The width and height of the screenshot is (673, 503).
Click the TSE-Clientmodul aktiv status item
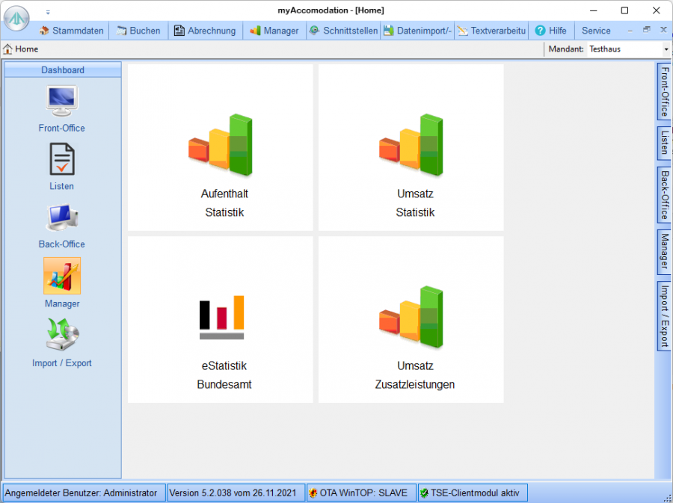click(x=473, y=493)
